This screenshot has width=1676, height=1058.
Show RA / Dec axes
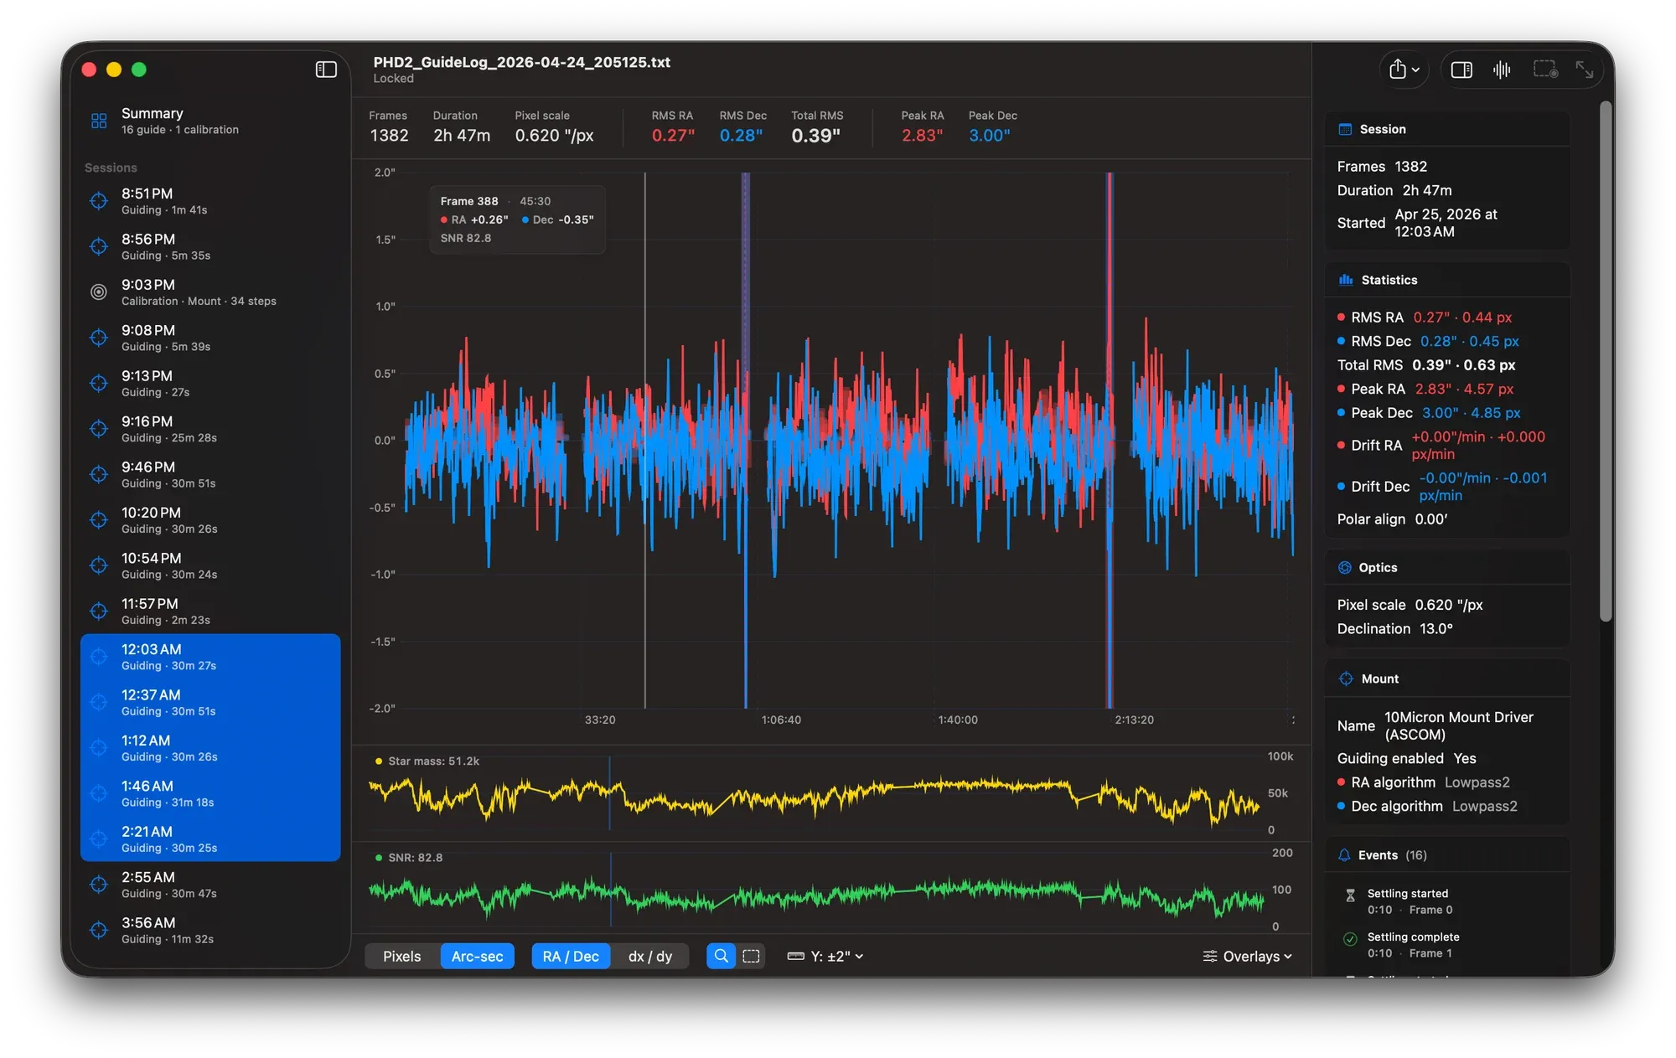571,956
